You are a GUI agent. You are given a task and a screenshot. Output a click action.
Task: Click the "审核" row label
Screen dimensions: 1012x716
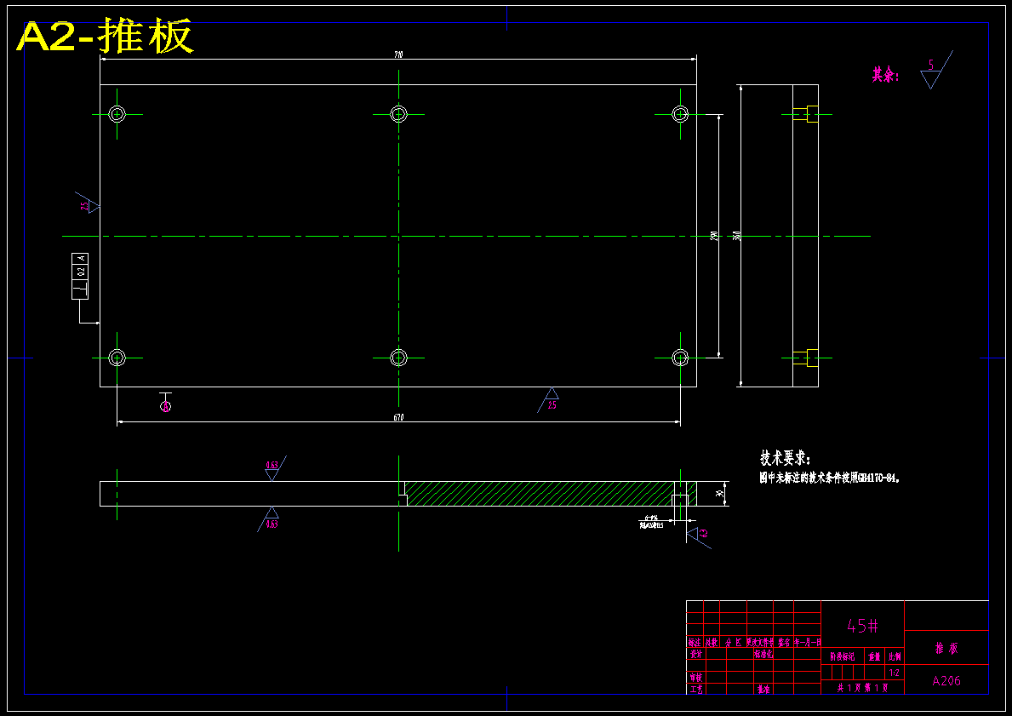pyautogui.click(x=695, y=678)
